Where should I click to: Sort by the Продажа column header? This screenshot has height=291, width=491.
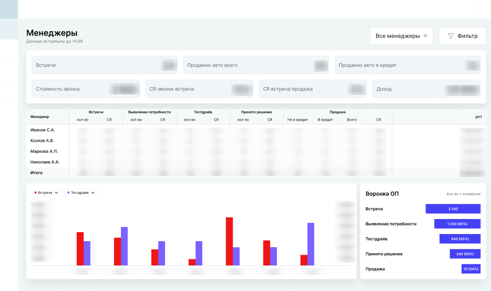[x=337, y=112]
